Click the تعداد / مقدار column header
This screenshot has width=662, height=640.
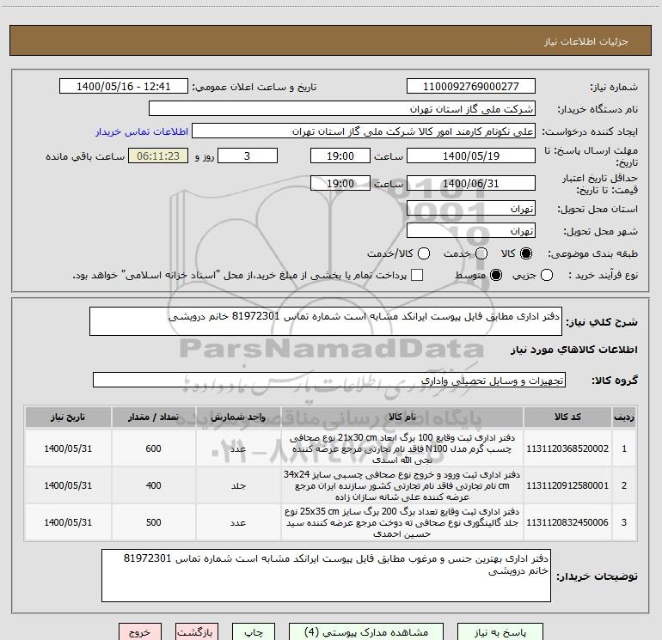click(153, 417)
